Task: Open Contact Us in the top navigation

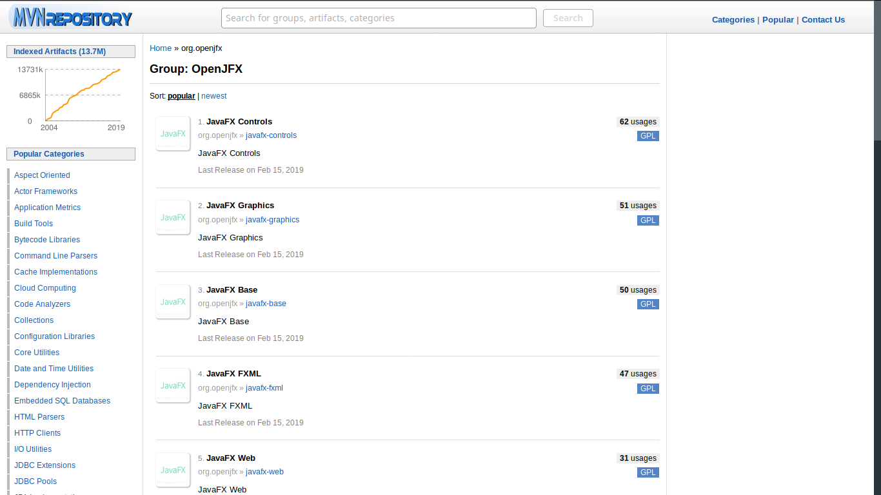Action: click(823, 20)
